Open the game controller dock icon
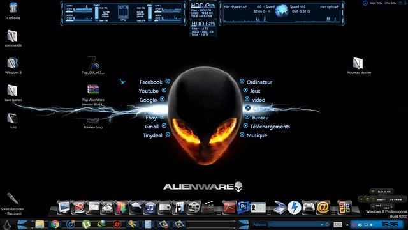The image size is (408, 230). (x=309, y=208)
